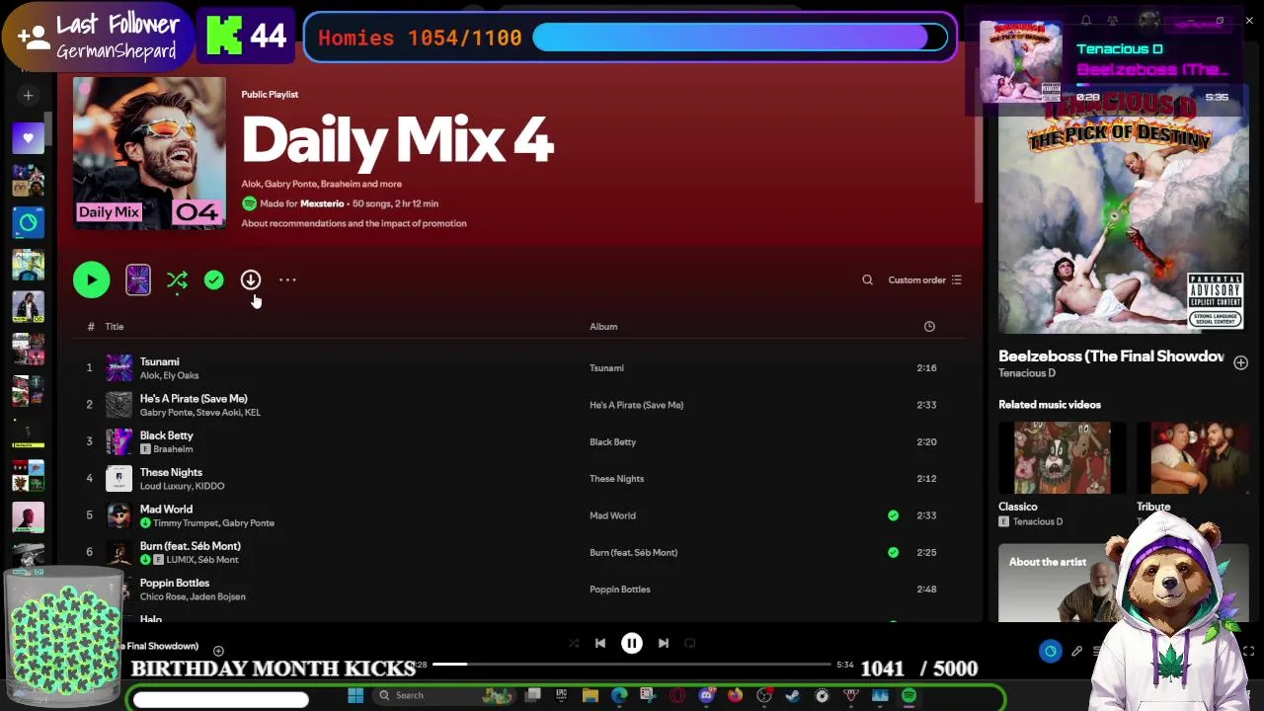Open the Tribute related music video
The width and height of the screenshot is (1264, 711).
pyautogui.click(x=1192, y=457)
